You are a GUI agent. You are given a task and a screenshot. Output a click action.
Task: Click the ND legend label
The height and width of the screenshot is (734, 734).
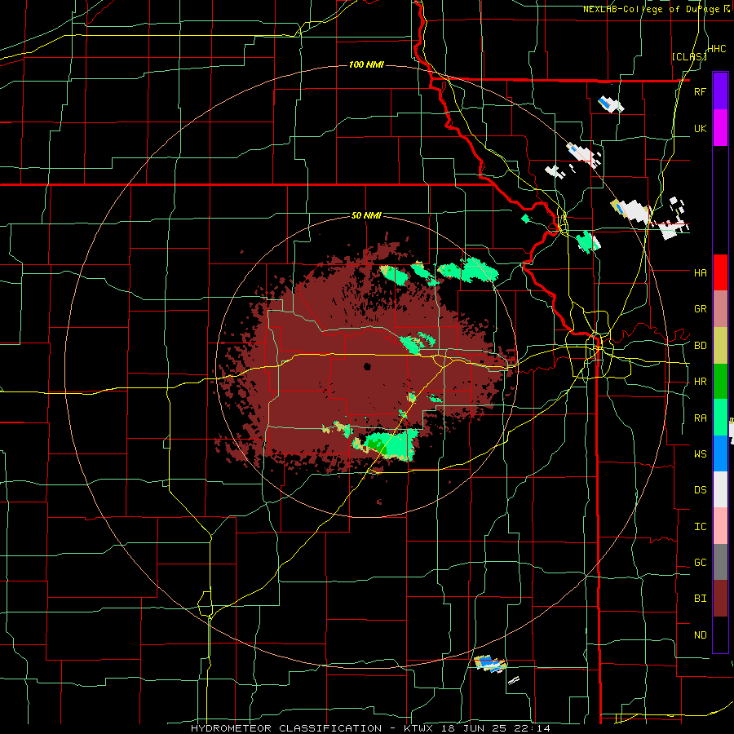click(700, 635)
